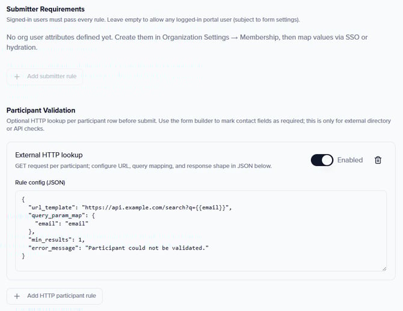Click the Rule config (JSON) label

(42, 182)
